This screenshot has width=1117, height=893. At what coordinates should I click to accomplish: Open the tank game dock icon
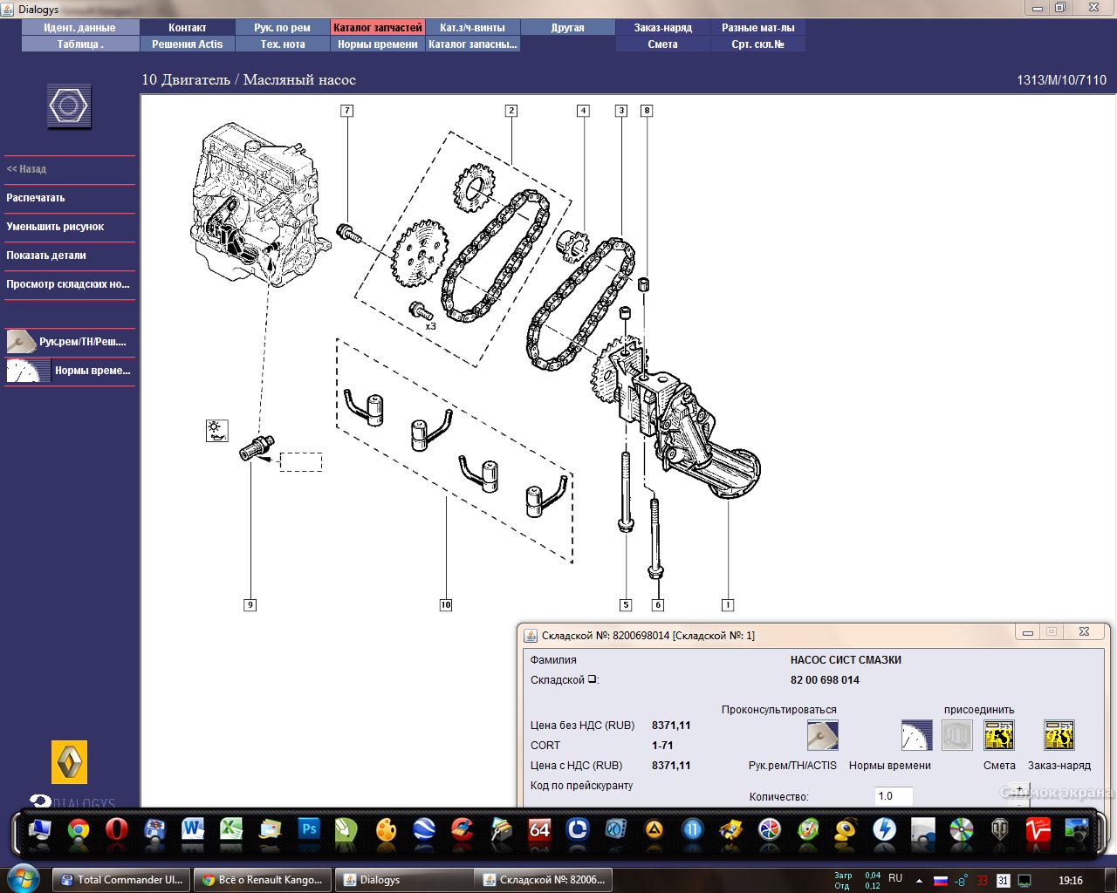point(999,829)
